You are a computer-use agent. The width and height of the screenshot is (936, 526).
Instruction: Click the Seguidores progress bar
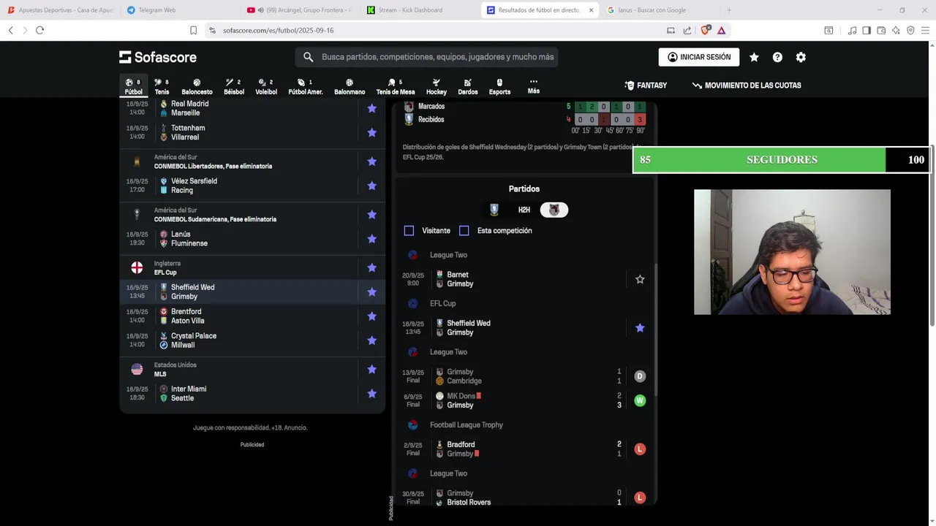click(782, 159)
